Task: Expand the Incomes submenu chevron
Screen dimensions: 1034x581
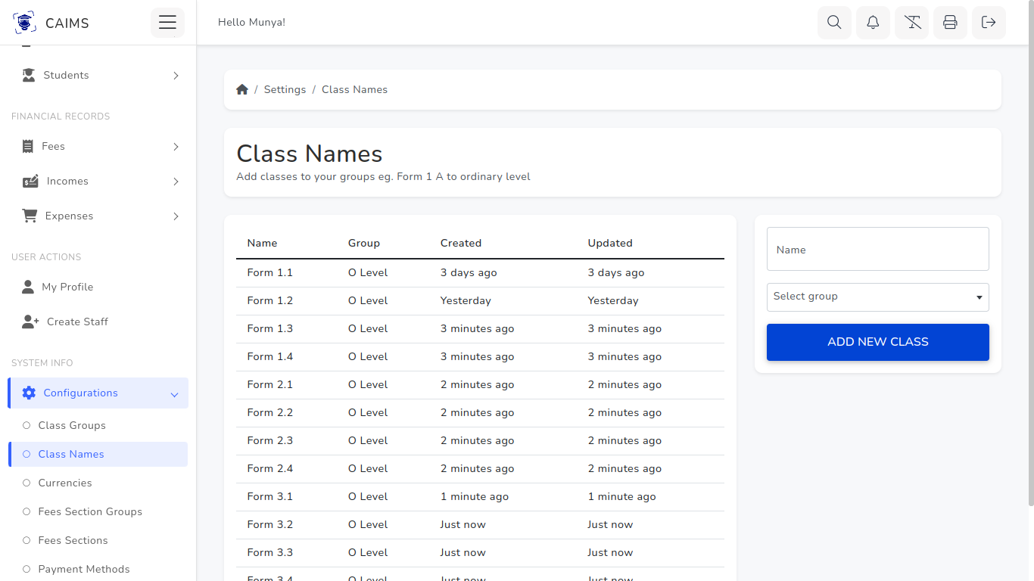Action: (x=176, y=182)
